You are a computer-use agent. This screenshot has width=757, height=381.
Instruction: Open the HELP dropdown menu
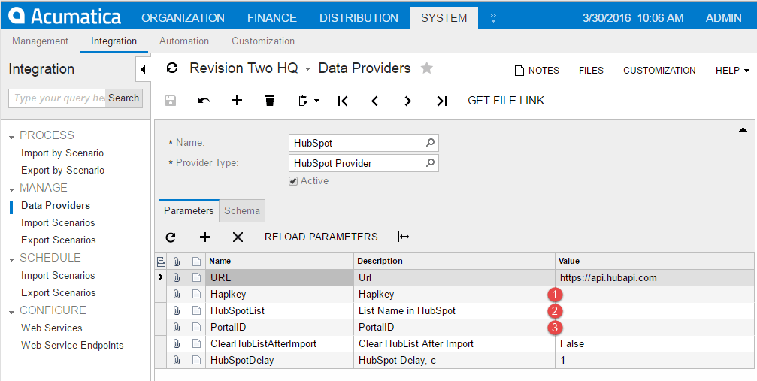(x=732, y=71)
